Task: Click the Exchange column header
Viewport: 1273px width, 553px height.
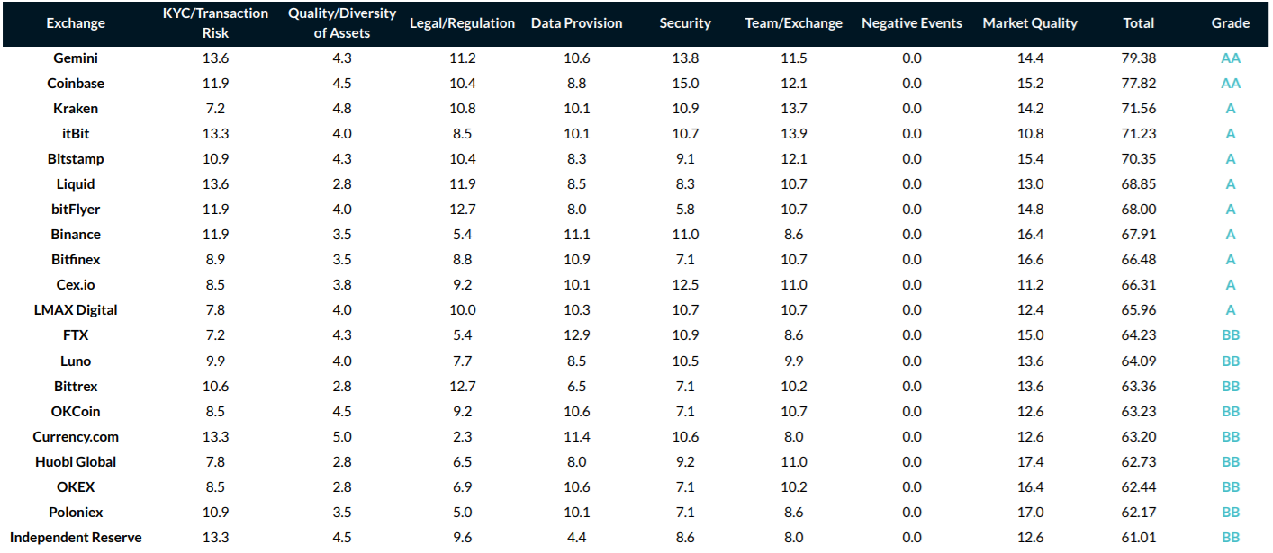Action: pos(76,23)
